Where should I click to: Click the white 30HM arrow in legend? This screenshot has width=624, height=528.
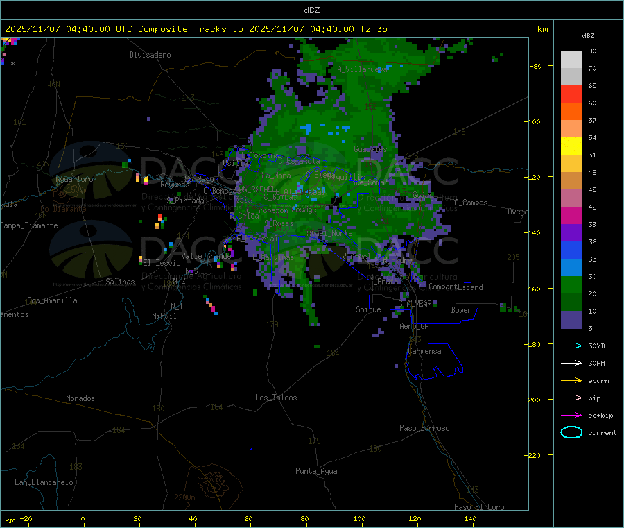[571, 363]
